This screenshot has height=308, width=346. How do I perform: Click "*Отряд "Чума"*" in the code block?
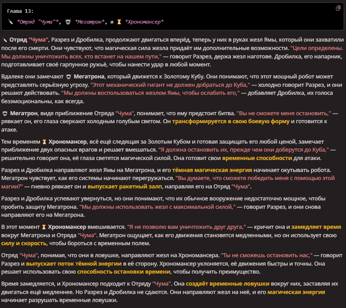click(x=38, y=22)
